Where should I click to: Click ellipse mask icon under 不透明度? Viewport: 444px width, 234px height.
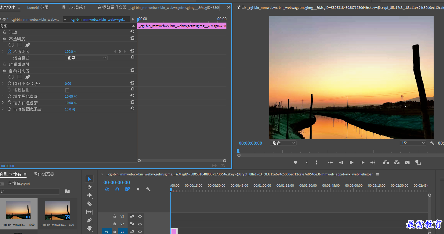click(11, 45)
